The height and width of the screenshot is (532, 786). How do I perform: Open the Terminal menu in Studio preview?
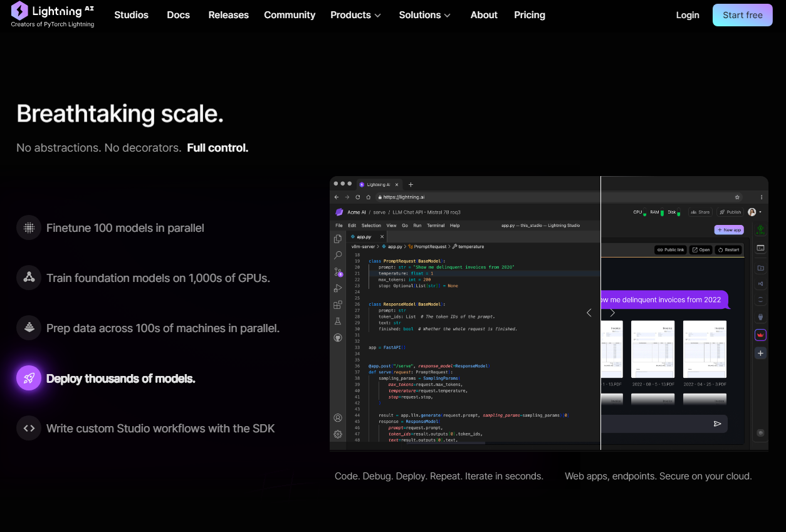[436, 226]
